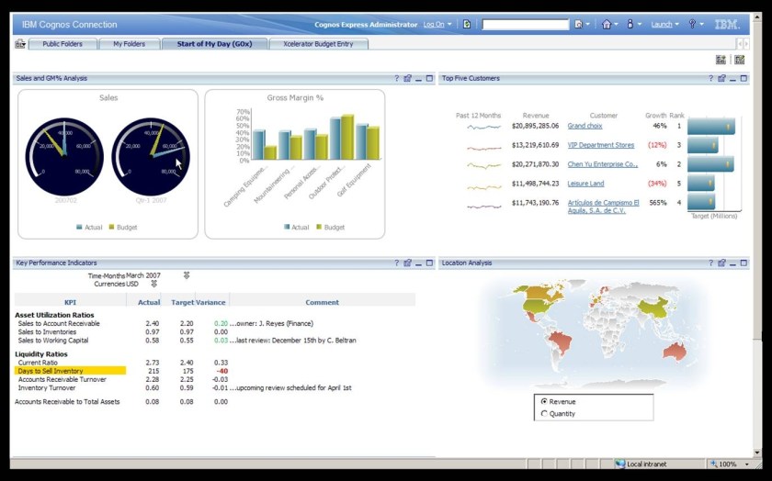The width and height of the screenshot is (772, 481).
Task: Click the Log On link
Action: point(434,24)
